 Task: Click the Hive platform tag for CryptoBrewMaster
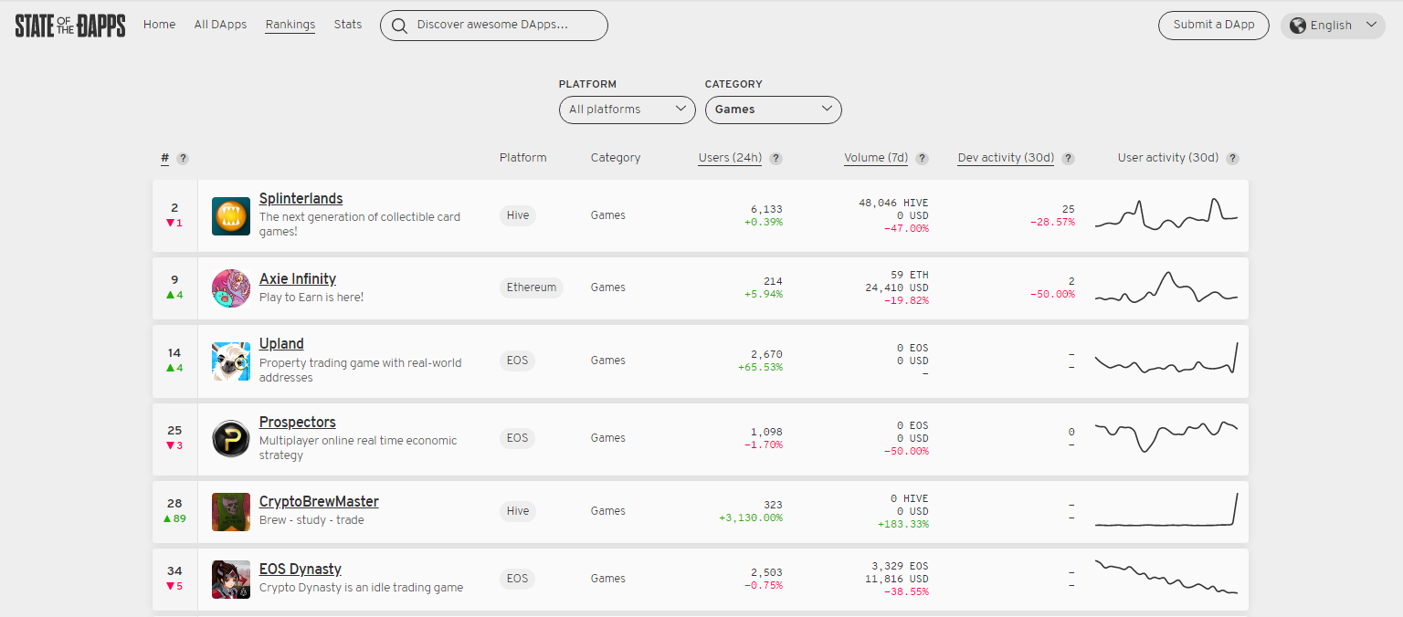(x=518, y=511)
